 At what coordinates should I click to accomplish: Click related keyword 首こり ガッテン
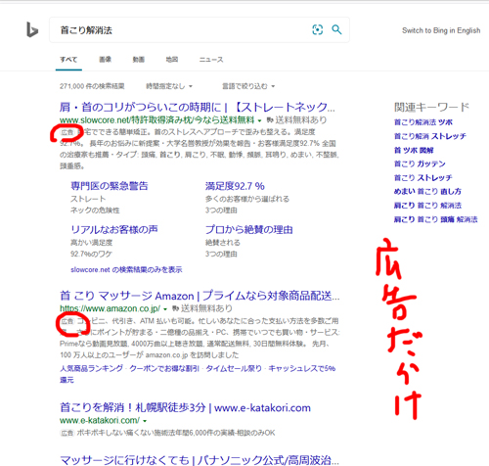coord(420,163)
